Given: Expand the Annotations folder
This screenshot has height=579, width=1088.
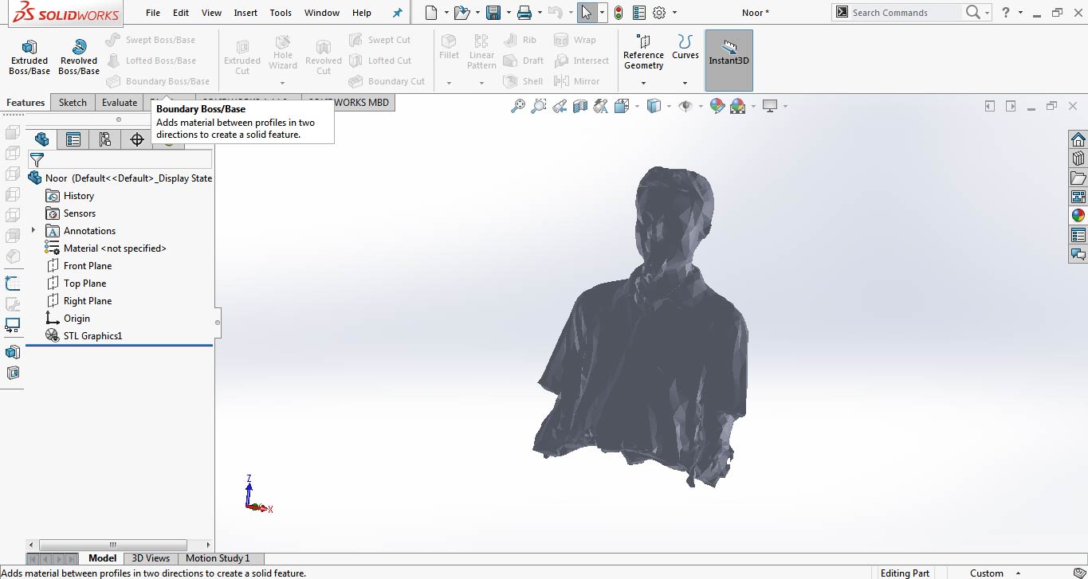Looking at the screenshot, I should pyautogui.click(x=33, y=231).
